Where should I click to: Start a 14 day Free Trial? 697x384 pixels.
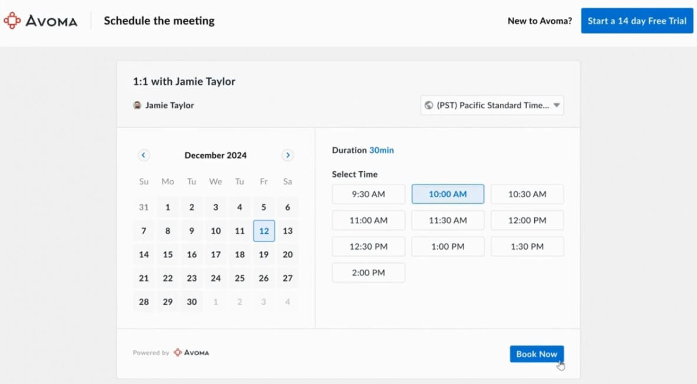[637, 21]
